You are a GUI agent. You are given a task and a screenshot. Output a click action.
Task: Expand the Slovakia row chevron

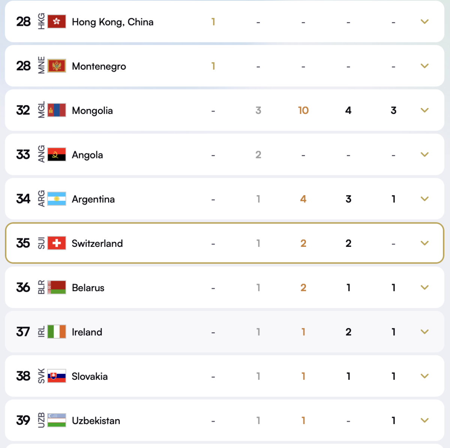[x=424, y=376]
